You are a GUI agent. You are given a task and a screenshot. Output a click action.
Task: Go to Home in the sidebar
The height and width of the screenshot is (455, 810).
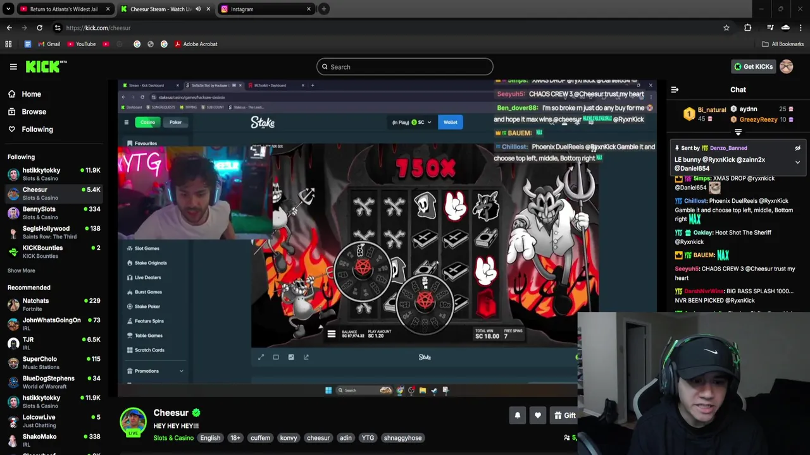point(31,94)
